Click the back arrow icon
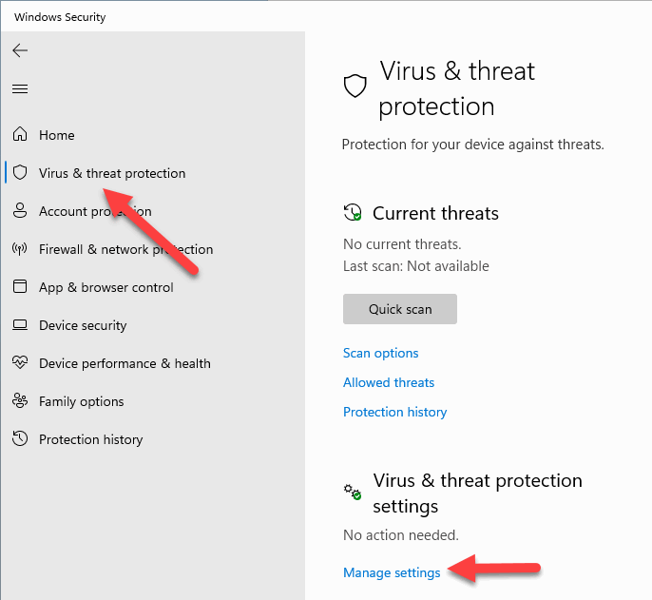The width and height of the screenshot is (652, 600). [x=20, y=50]
